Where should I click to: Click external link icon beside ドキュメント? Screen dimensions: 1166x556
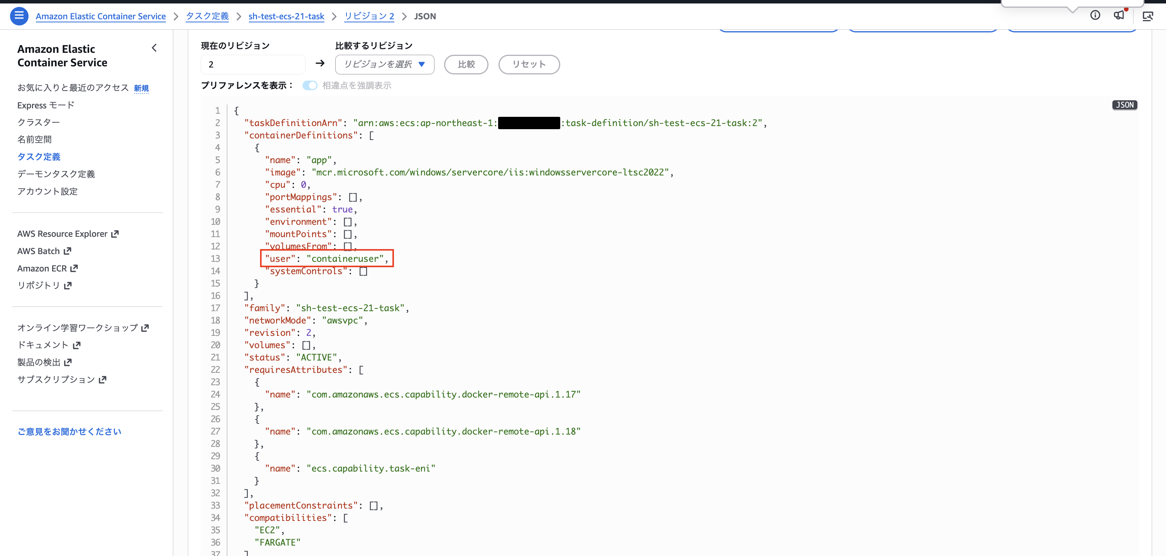coord(76,345)
